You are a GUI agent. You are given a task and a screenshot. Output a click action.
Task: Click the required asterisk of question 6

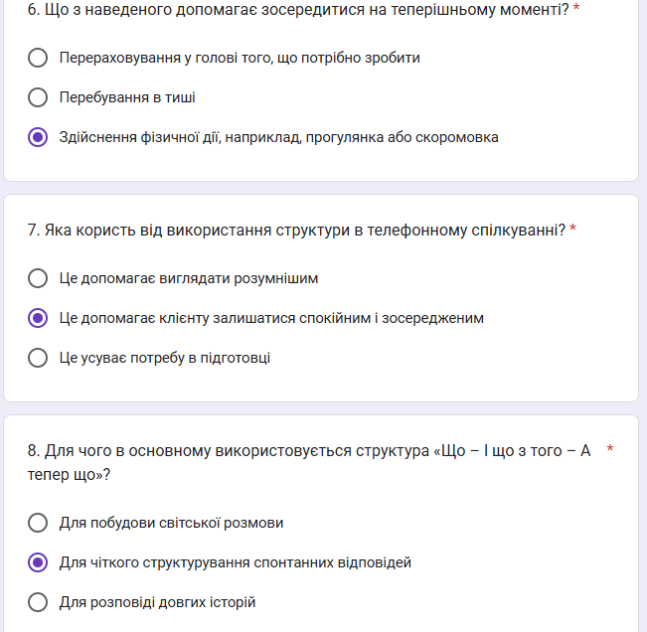(576, 9)
